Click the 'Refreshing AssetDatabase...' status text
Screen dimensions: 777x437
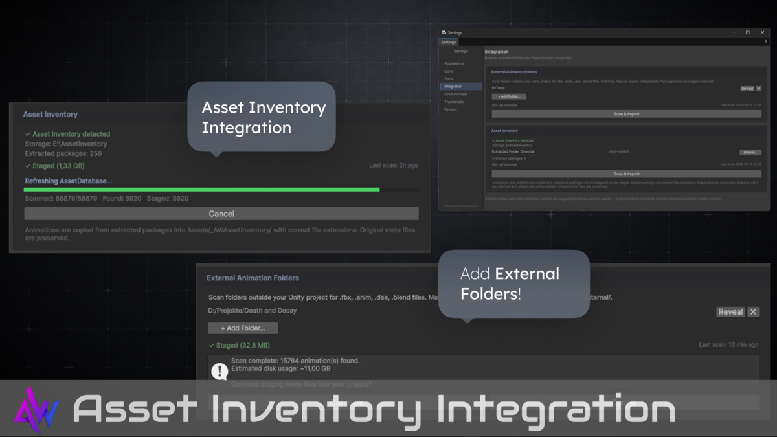[68, 181]
